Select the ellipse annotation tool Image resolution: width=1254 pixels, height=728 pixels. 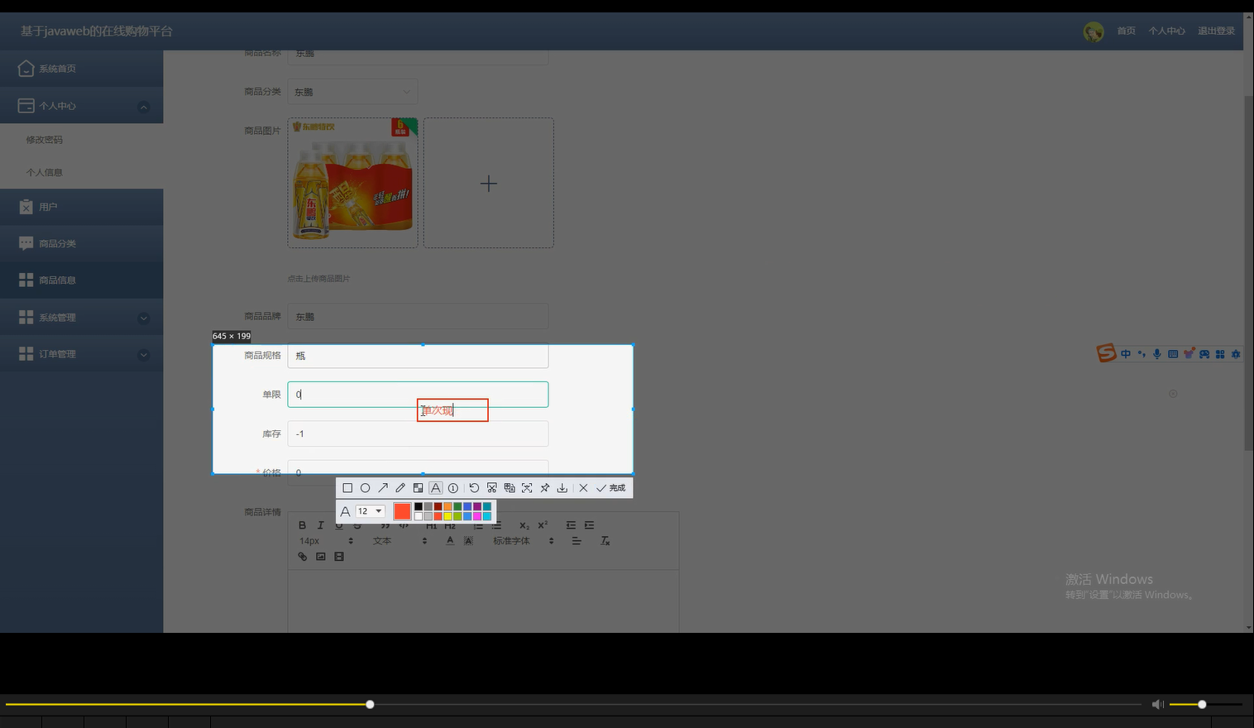click(x=365, y=487)
